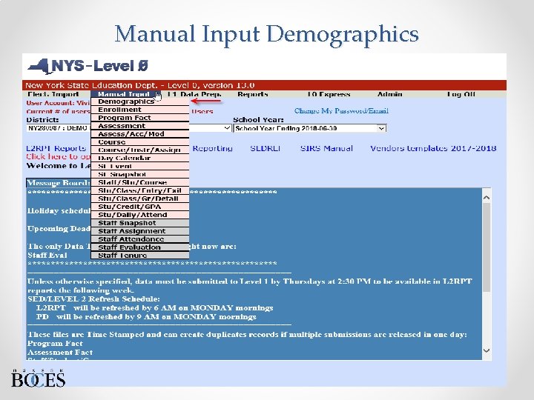Select Assess/Acc/Mod menu entry

pyautogui.click(x=140, y=134)
